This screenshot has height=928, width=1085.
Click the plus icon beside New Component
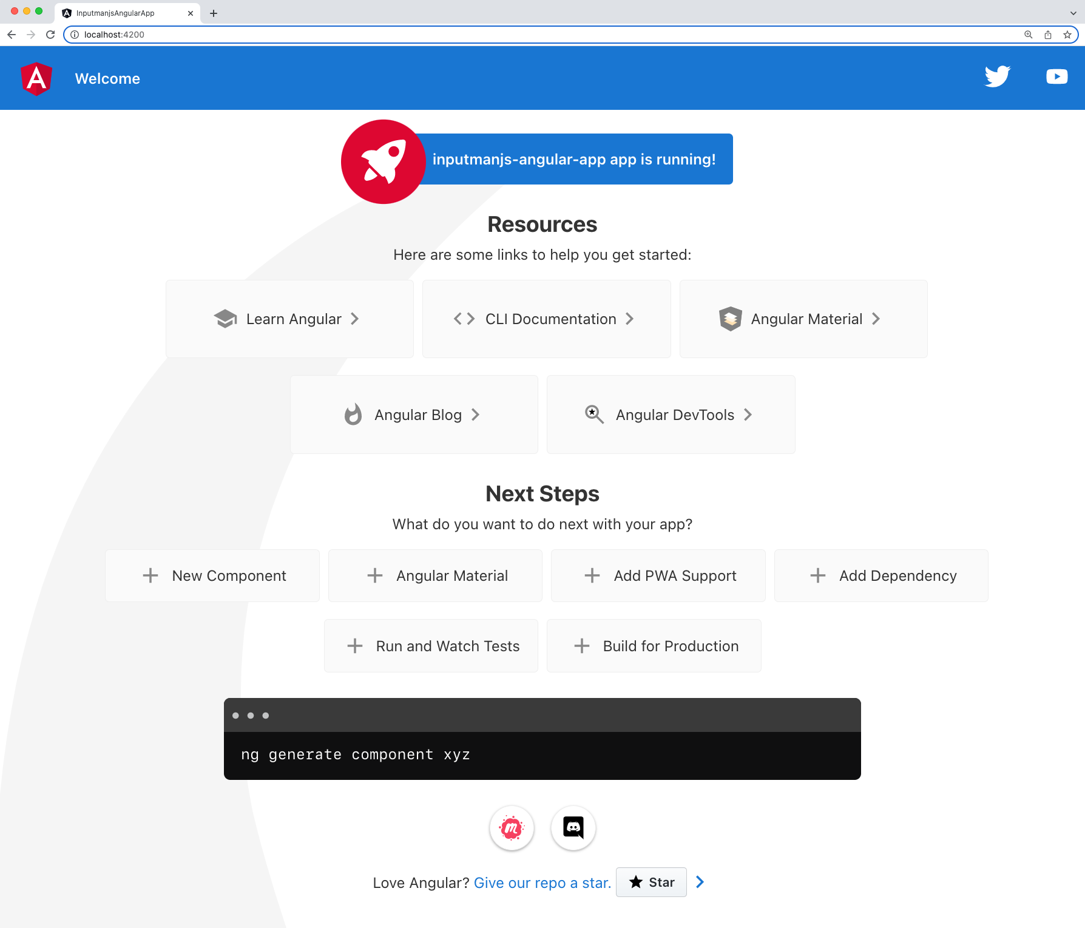click(x=150, y=575)
